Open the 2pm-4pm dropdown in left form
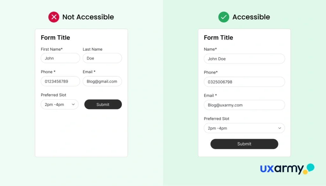Screen dimensions: 326x186 (60, 104)
